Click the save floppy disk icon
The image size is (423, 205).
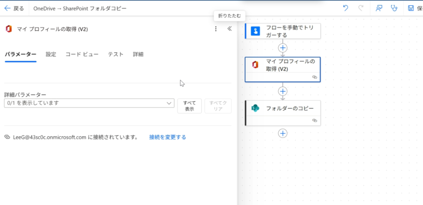coord(411,8)
